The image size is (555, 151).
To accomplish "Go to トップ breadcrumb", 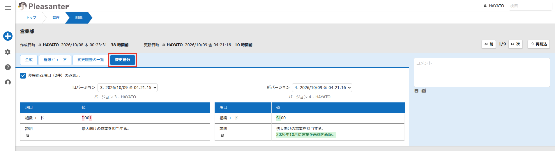I will pos(31,18).
